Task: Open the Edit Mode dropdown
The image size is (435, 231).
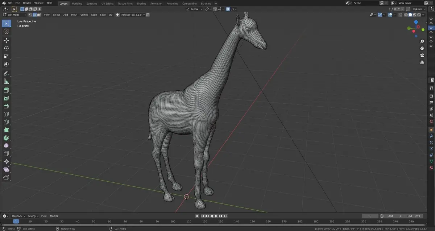Action: point(15,15)
